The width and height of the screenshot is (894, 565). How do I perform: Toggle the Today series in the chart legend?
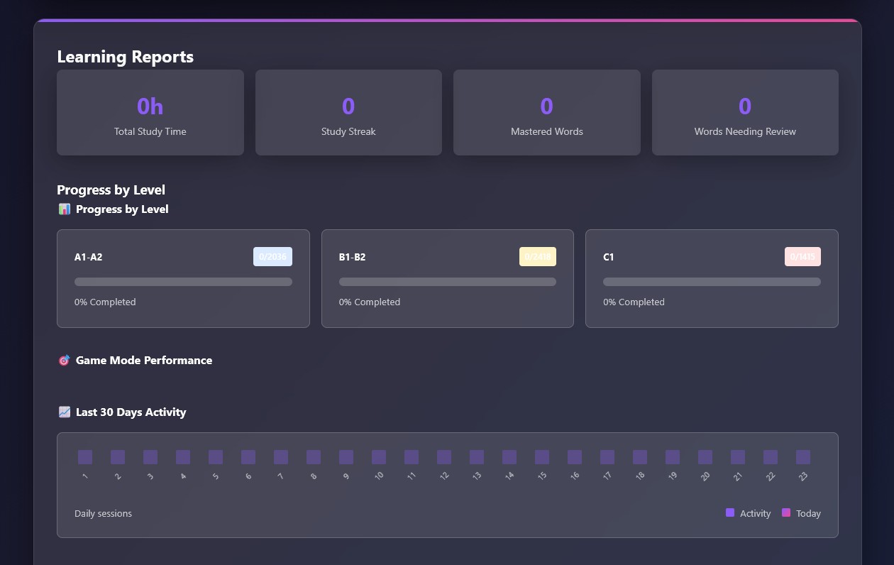click(801, 512)
